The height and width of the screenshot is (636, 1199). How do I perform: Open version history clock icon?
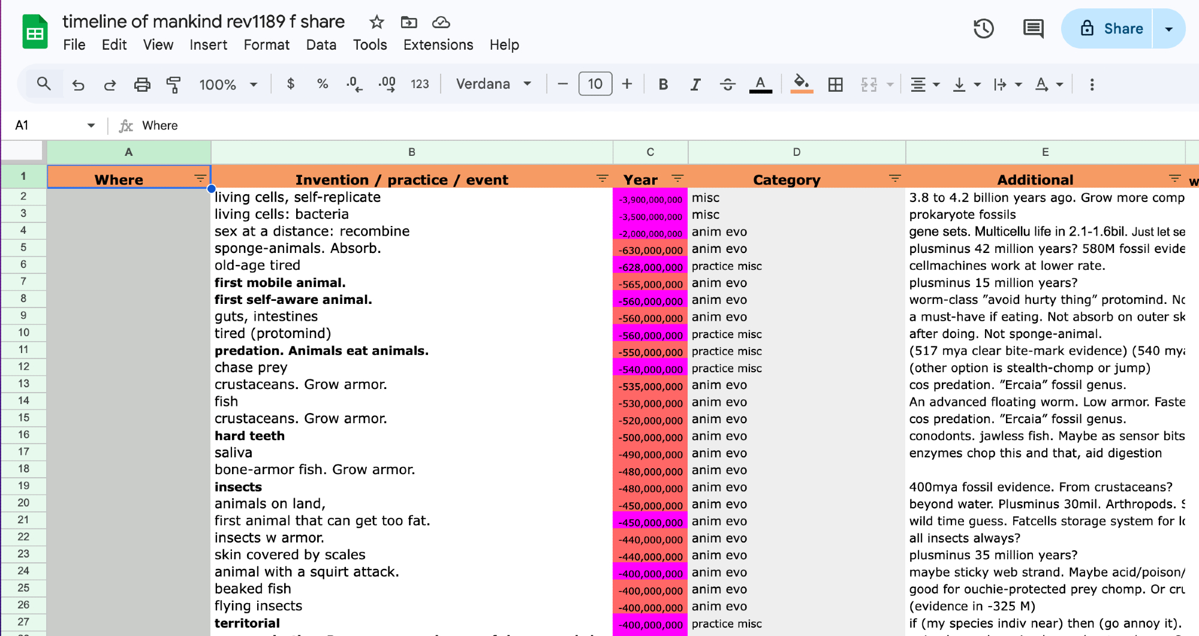983,29
